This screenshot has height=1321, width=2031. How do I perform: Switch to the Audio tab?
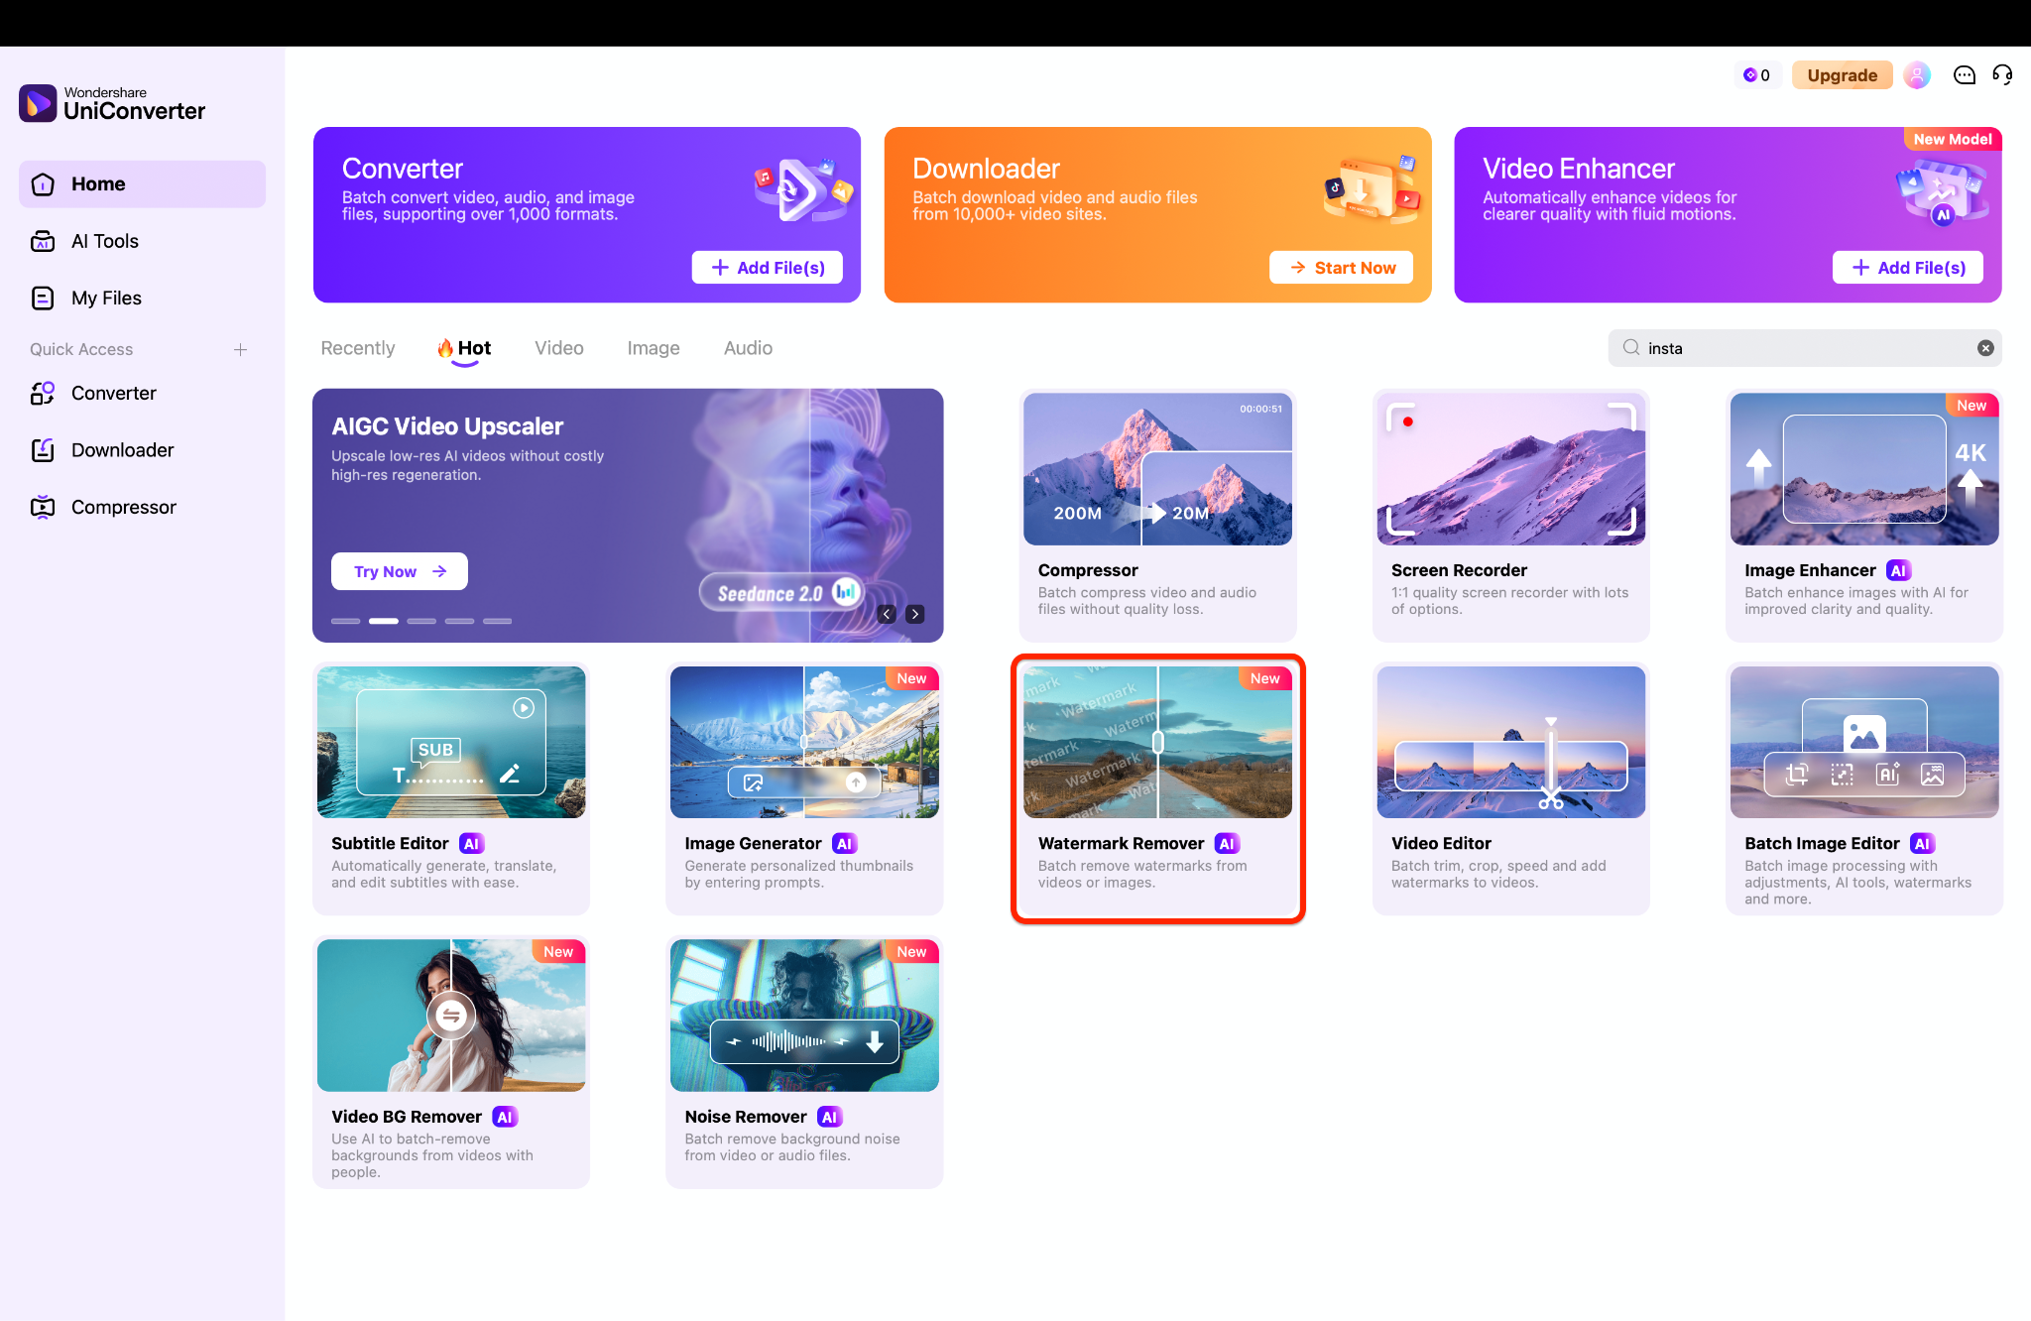click(x=748, y=348)
